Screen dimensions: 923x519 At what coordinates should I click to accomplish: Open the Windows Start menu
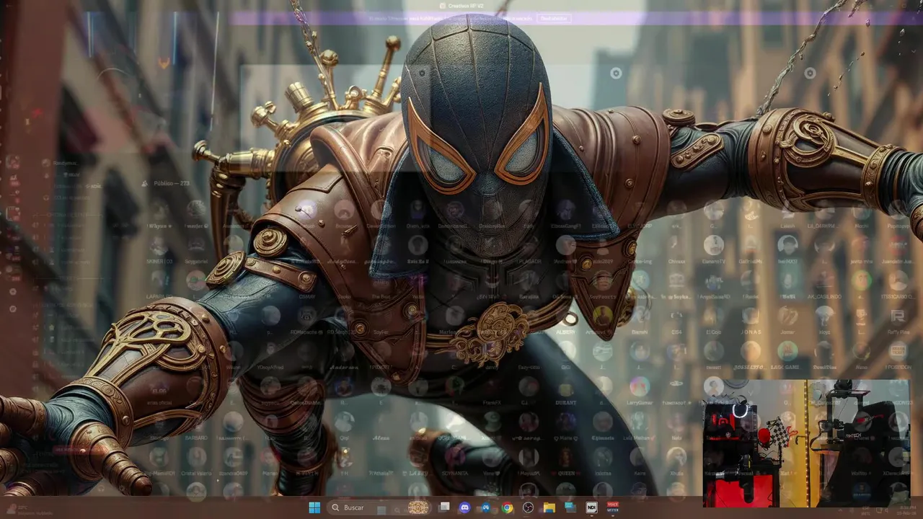314,507
